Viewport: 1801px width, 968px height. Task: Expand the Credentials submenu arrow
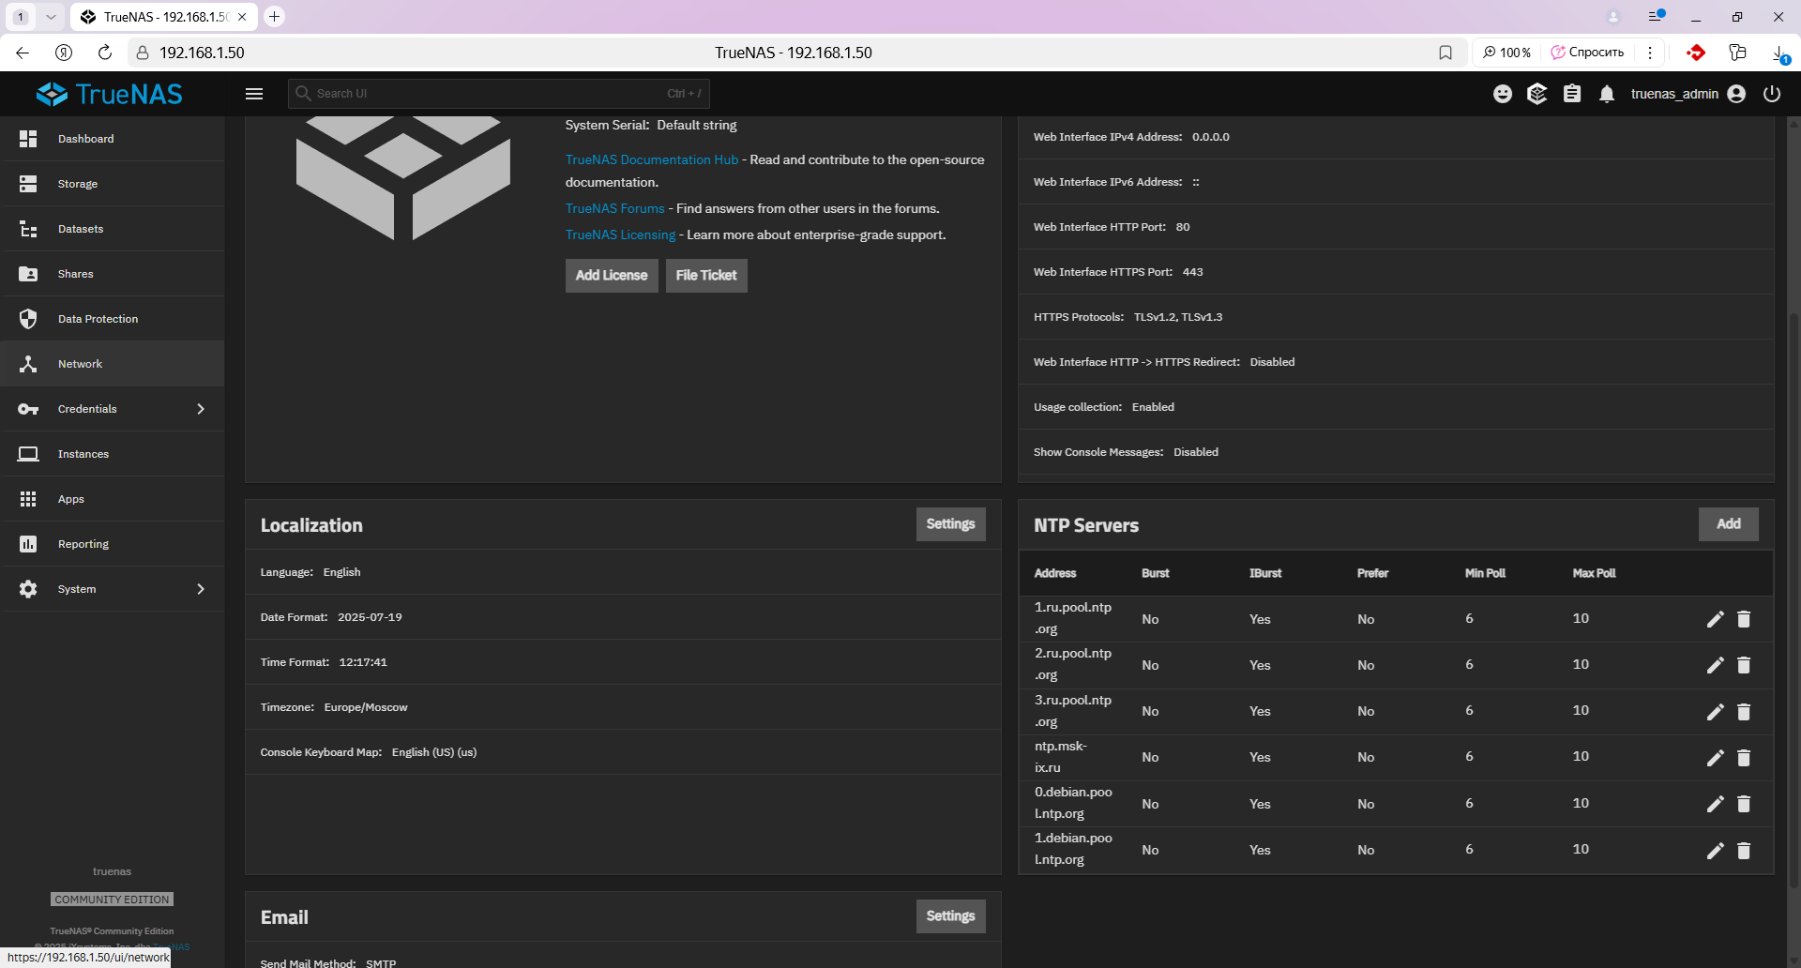pos(201,409)
